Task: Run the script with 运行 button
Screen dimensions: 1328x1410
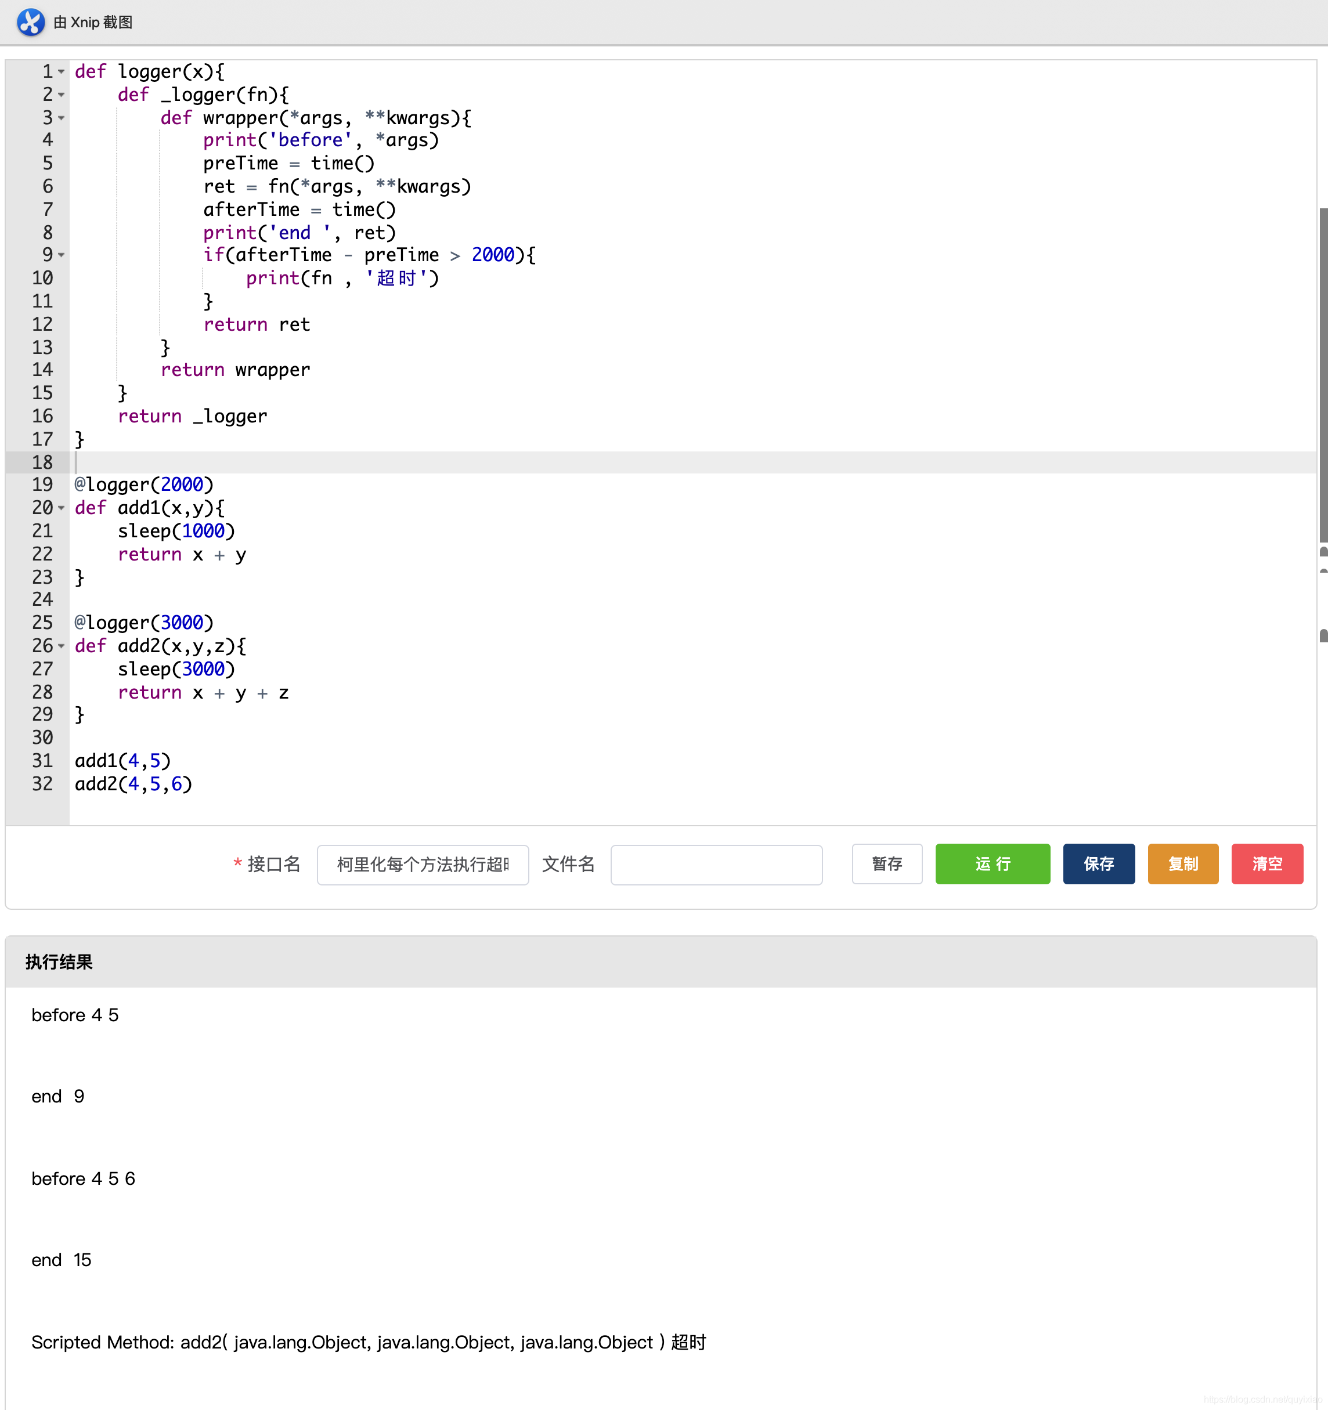Action: (x=993, y=864)
